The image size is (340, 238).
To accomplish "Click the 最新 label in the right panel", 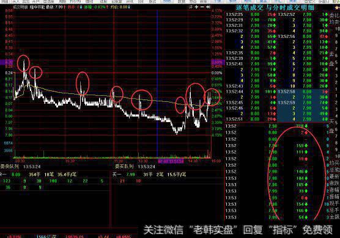I will click(334, 177).
